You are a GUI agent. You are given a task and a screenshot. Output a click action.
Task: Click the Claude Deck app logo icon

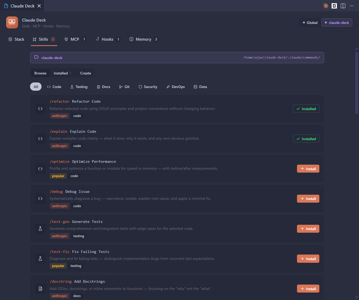(x=12, y=23)
